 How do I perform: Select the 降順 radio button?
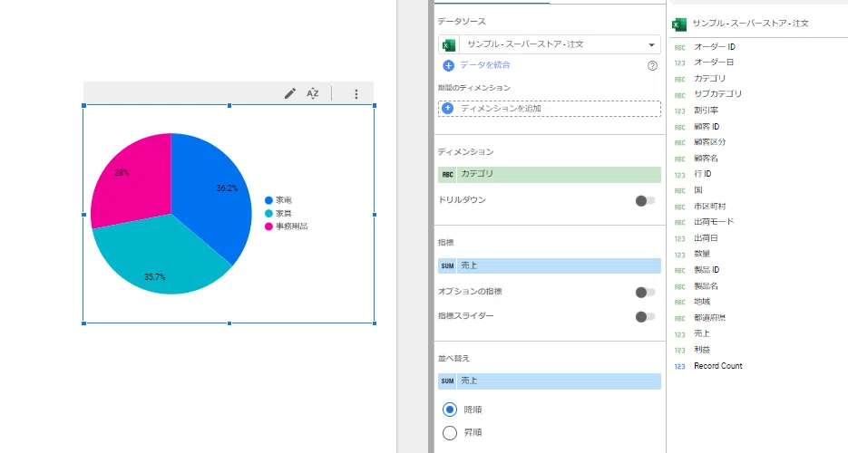pyautogui.click(x=450, y=410)
